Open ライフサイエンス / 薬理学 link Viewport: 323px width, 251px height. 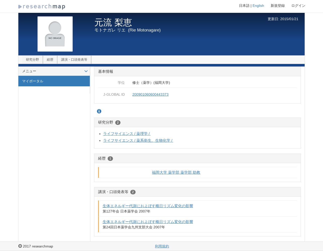127,134
